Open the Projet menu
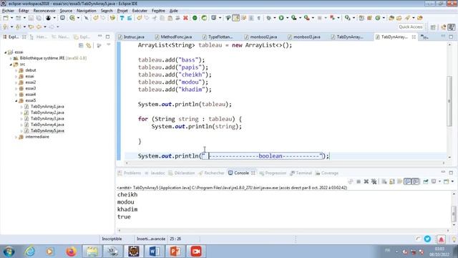 [122, 11]
